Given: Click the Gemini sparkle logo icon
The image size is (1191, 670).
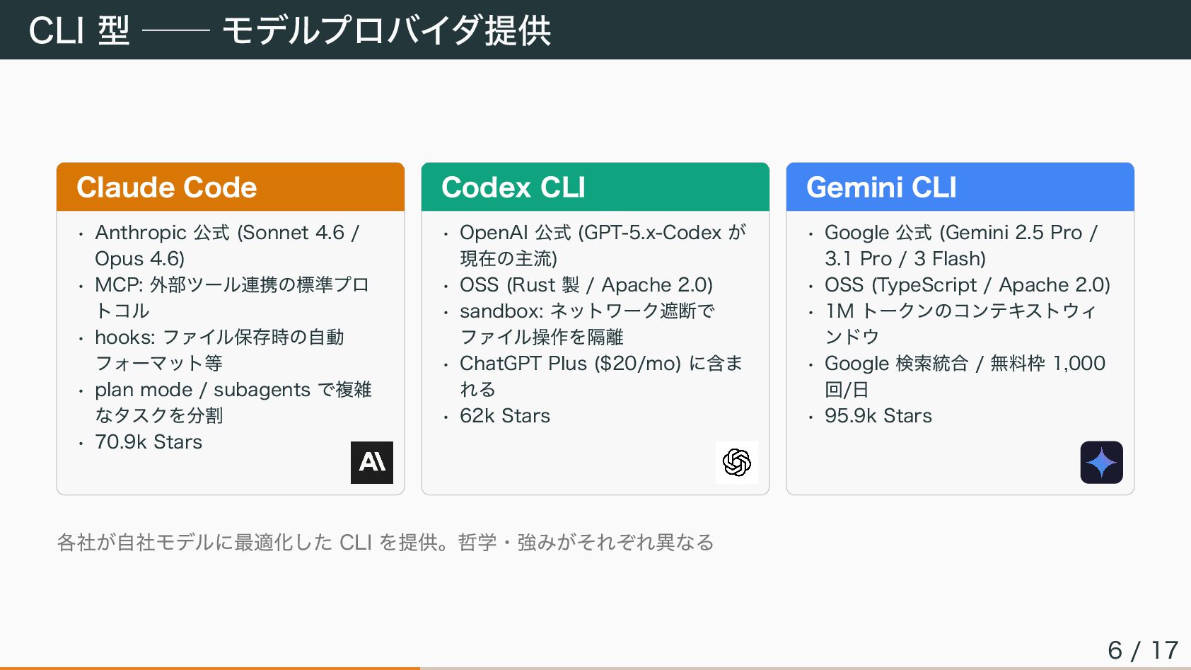Looking at the screenshot, I should coord(1101,463).
